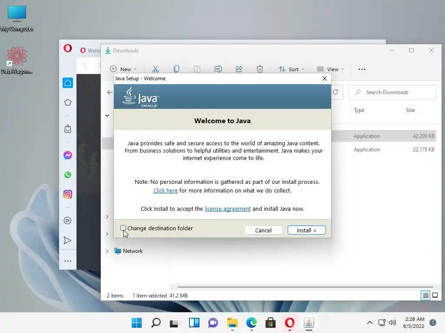Screen dimensions: 445x333
Task: Expand the Network tree item
Action: pos(107,251)
